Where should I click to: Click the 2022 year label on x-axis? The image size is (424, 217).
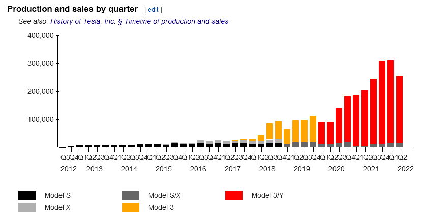point(406,168)
